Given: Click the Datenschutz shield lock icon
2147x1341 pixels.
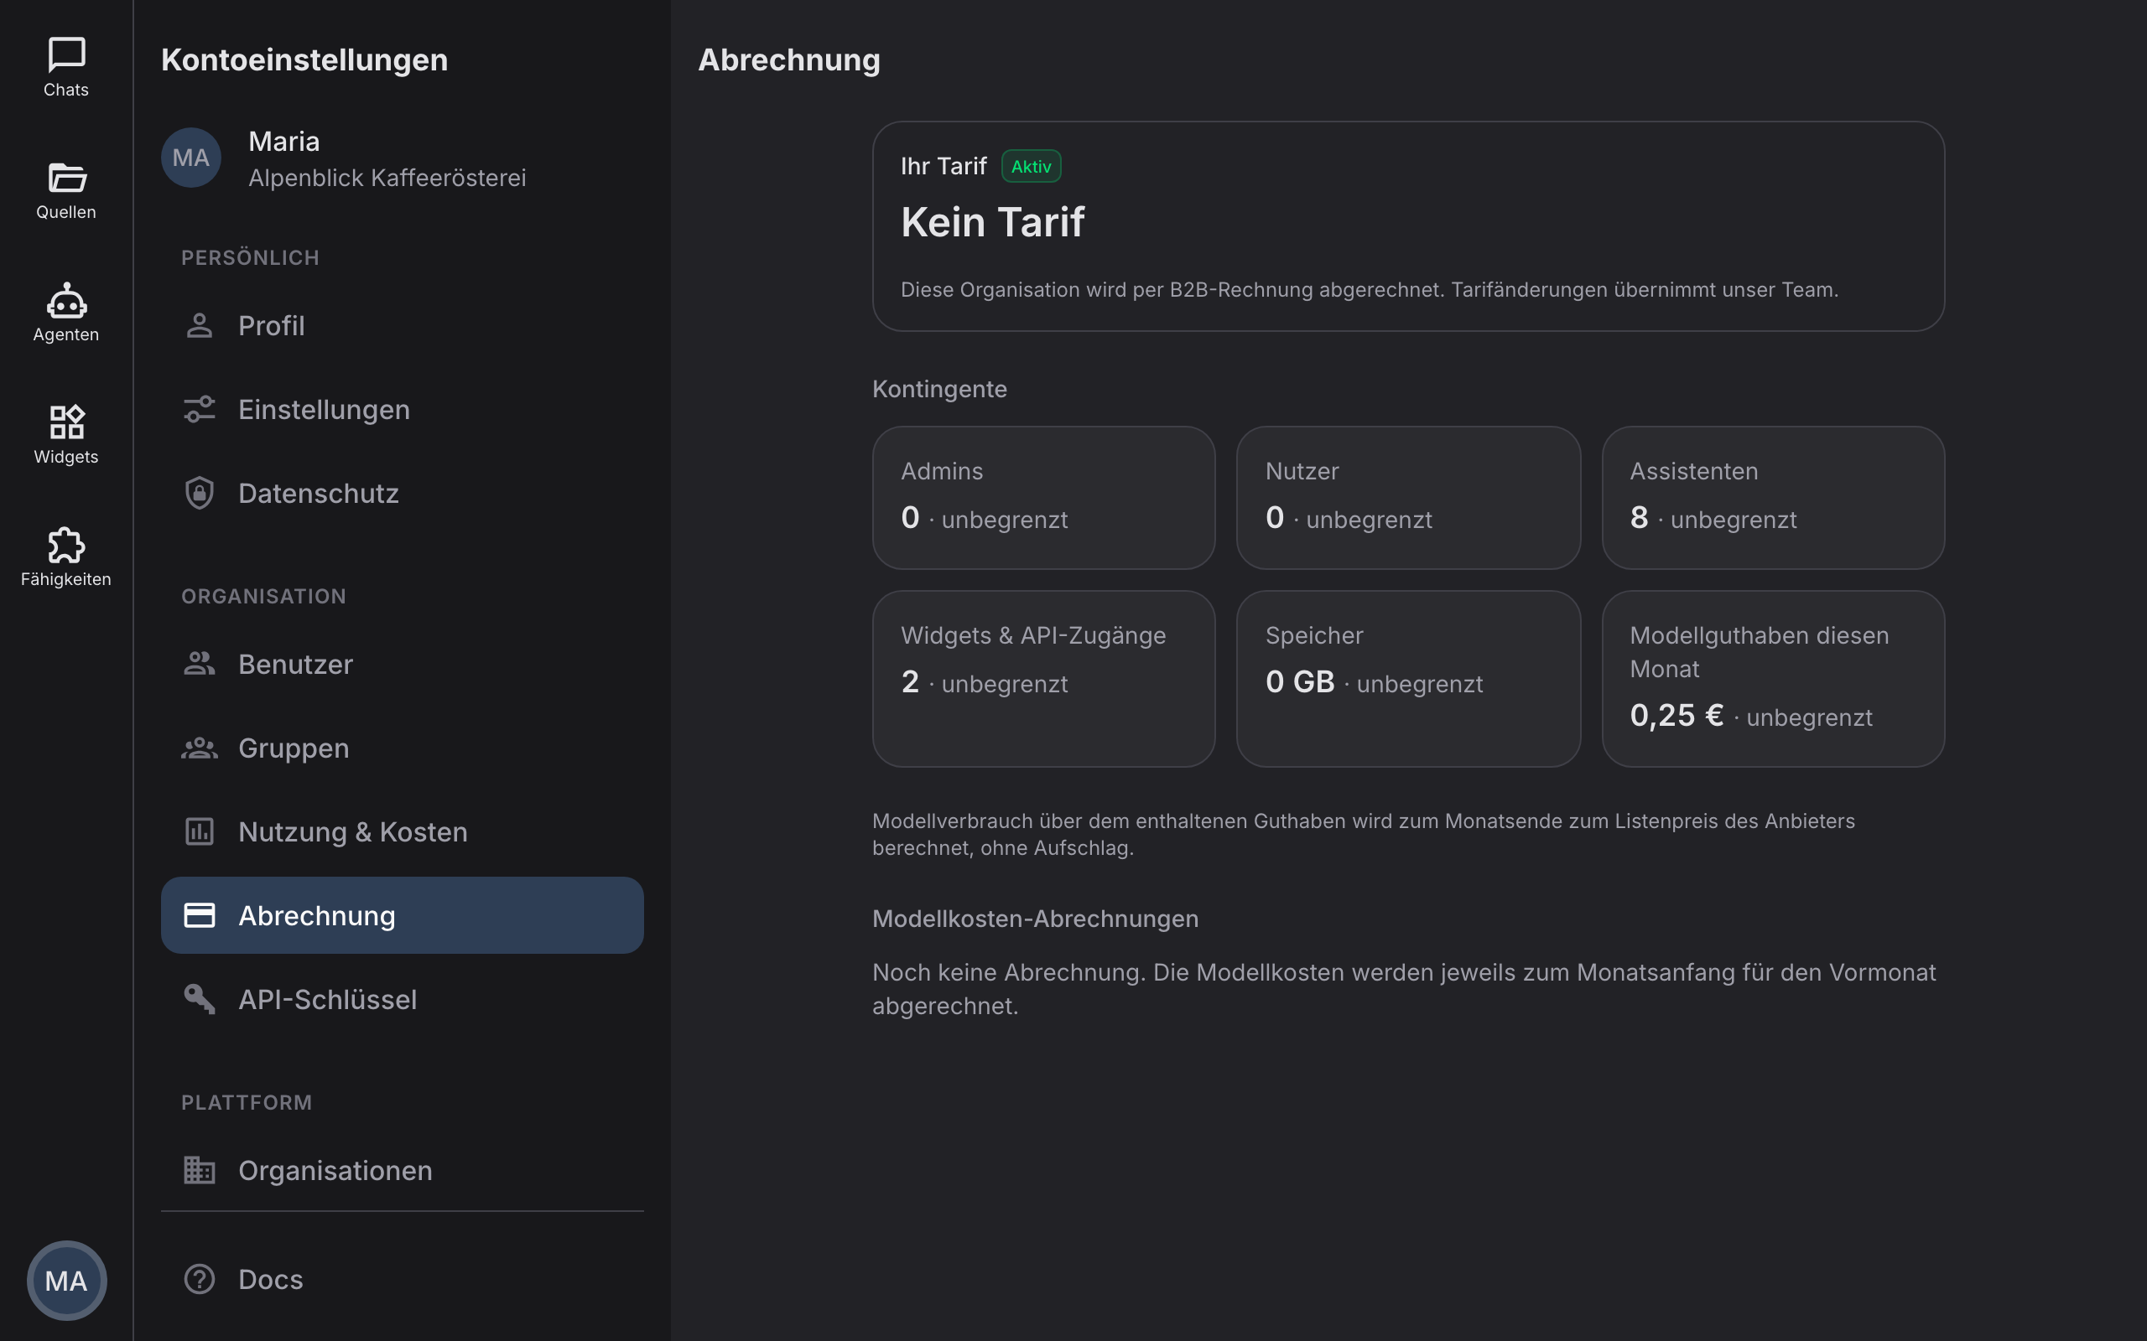Looking at the screenshot, I should coord(200,493).
